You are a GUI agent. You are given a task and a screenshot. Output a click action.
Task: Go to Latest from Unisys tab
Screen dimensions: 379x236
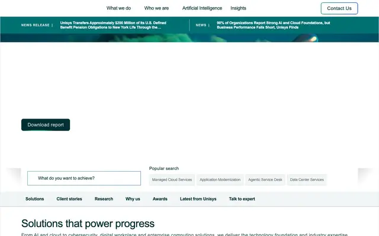[x=198, y=199]
